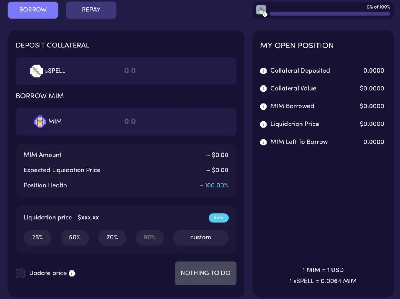Click the Collateral Deposited info icon
This screenshot has width=400, height=299.
click(263, 71)
